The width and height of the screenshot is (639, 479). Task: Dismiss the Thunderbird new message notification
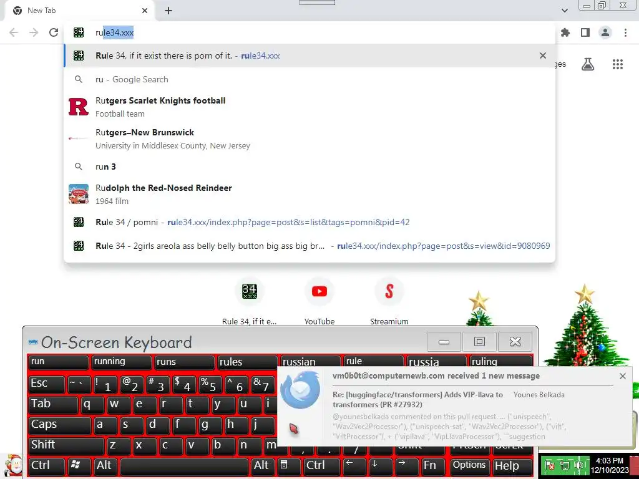click(622, 376)
